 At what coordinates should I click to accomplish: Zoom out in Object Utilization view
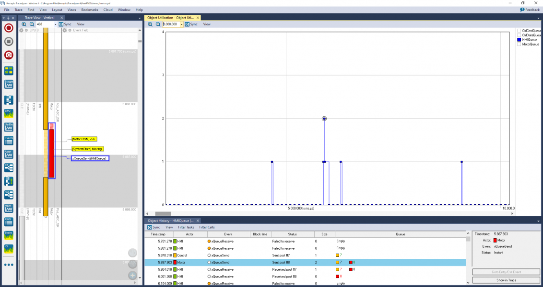coord(158,24)
